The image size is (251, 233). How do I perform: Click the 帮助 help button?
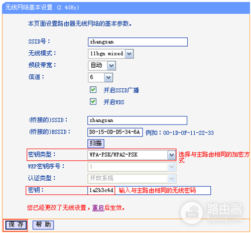(43, 224)
